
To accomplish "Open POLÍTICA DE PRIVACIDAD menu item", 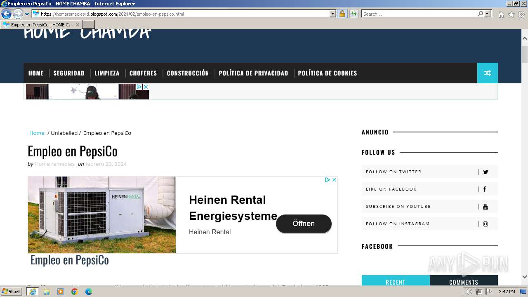I will 253,73.
